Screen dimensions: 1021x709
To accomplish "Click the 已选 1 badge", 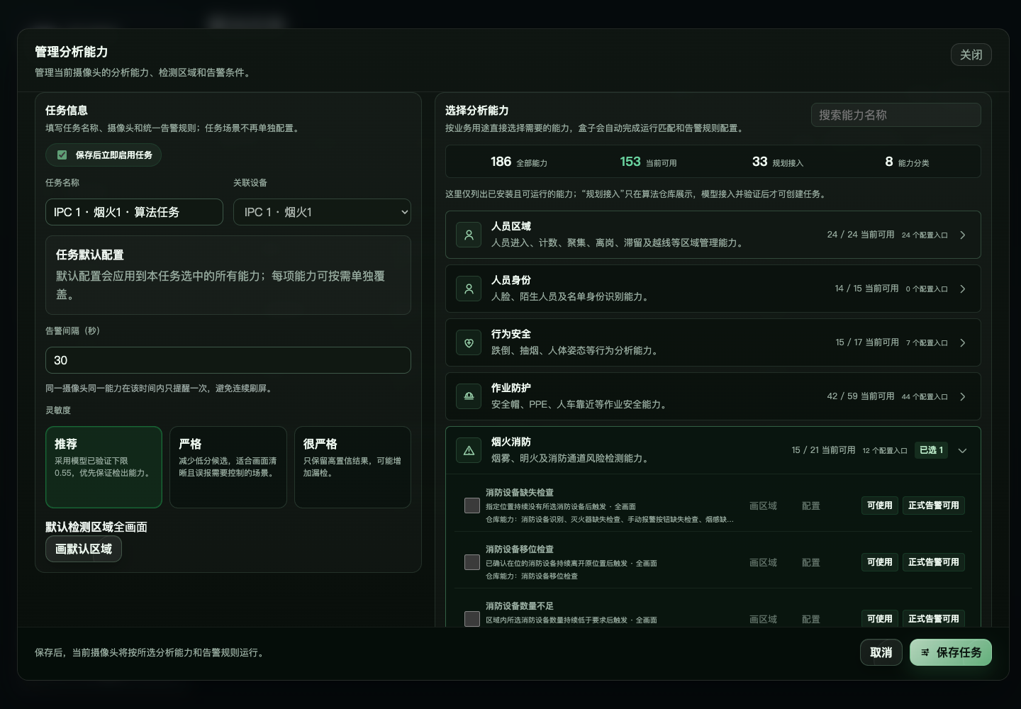I will [x=932, y=450].
